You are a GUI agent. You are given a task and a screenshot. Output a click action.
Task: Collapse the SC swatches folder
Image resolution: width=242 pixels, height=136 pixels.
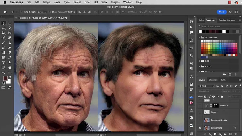pyautogui.click(x=199, y=37)
